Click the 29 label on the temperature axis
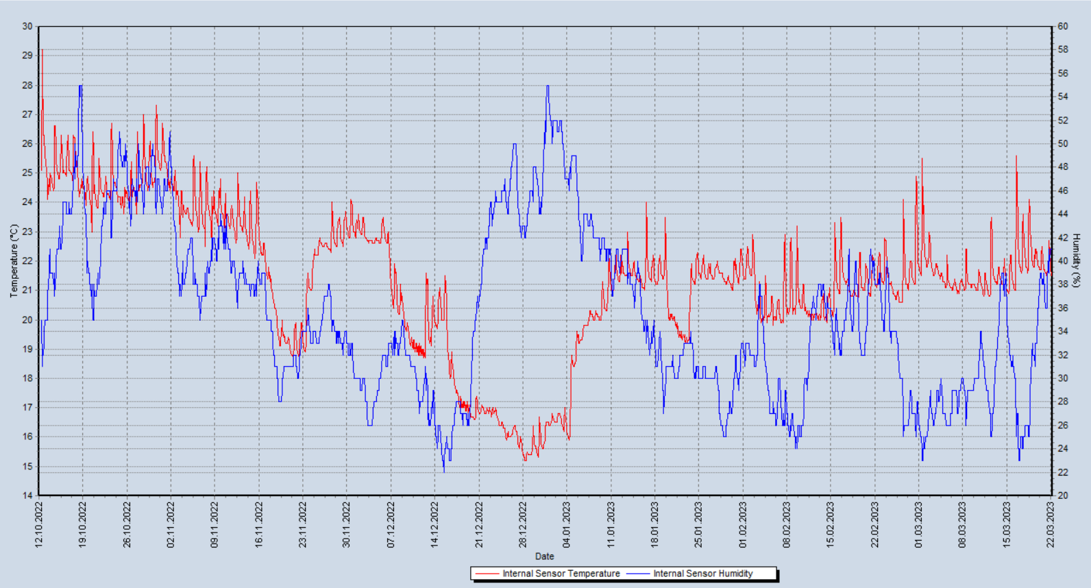This screenshot has width=1091, height=588. click(x=27, y=56)
